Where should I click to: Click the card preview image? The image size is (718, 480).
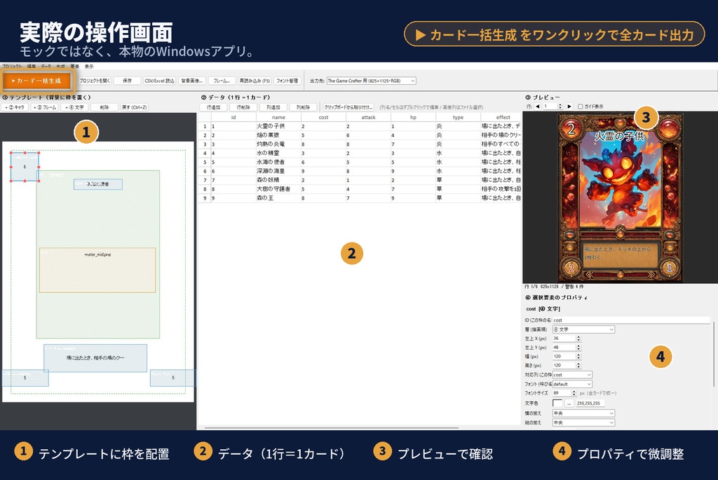pos(620,198)
